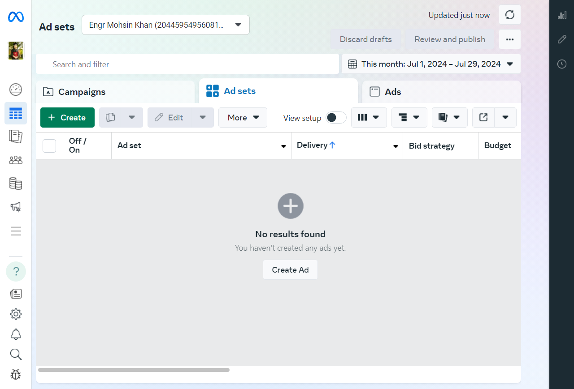Click the edit pencil icon in right panel
The image size is (574, 389).
coord(562,39)
